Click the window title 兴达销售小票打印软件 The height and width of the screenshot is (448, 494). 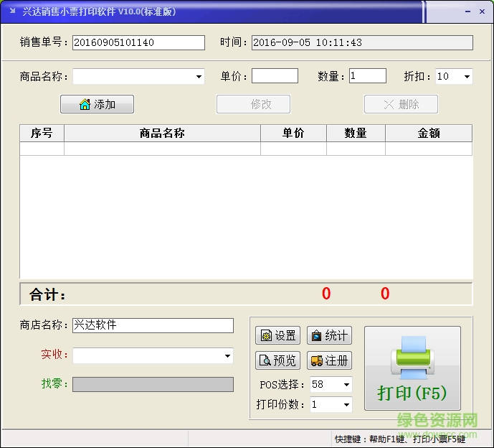pyautogui.click(x=99, y=11)
